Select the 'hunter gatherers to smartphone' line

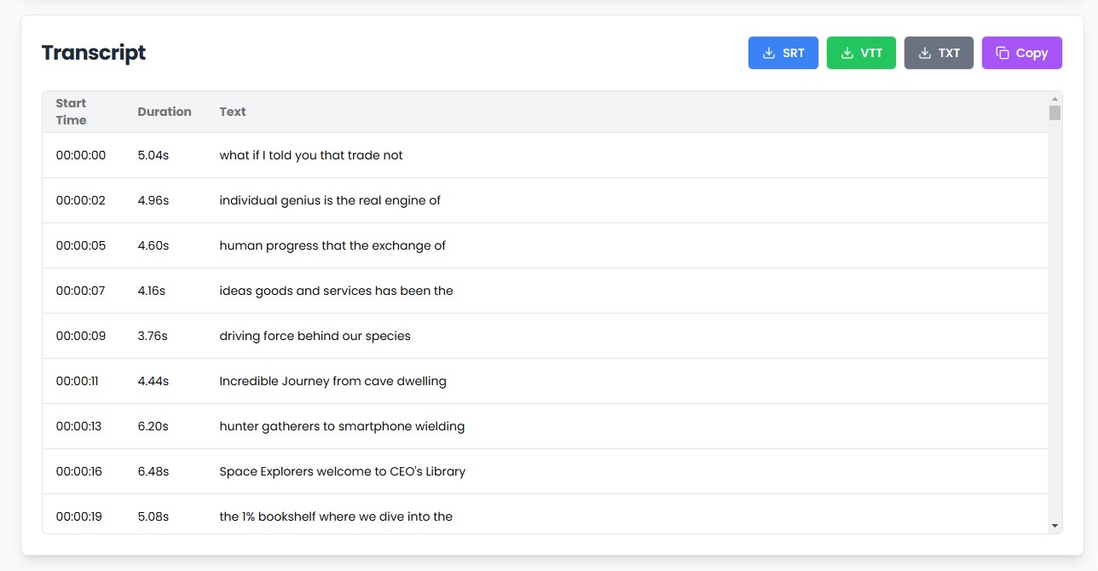coord(342,426)
